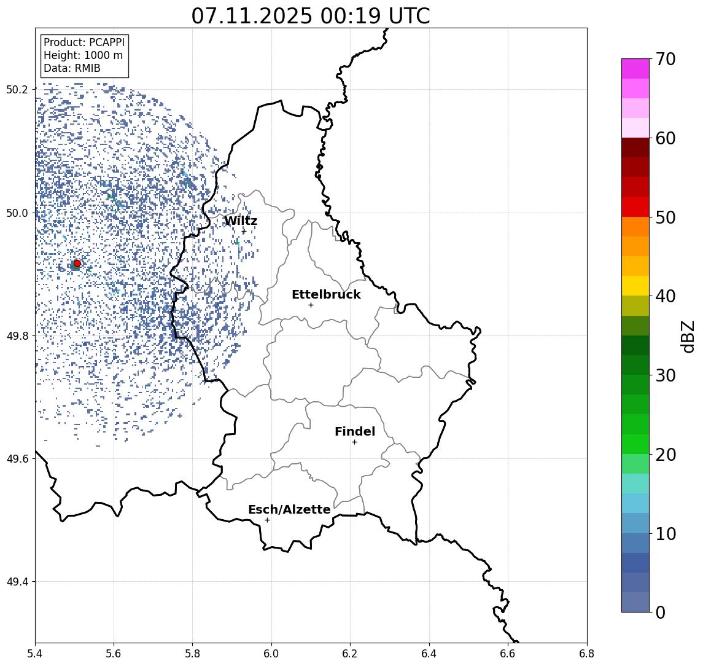
Task: Click the longitude tick label 5.6
Action: click(114, 654)
